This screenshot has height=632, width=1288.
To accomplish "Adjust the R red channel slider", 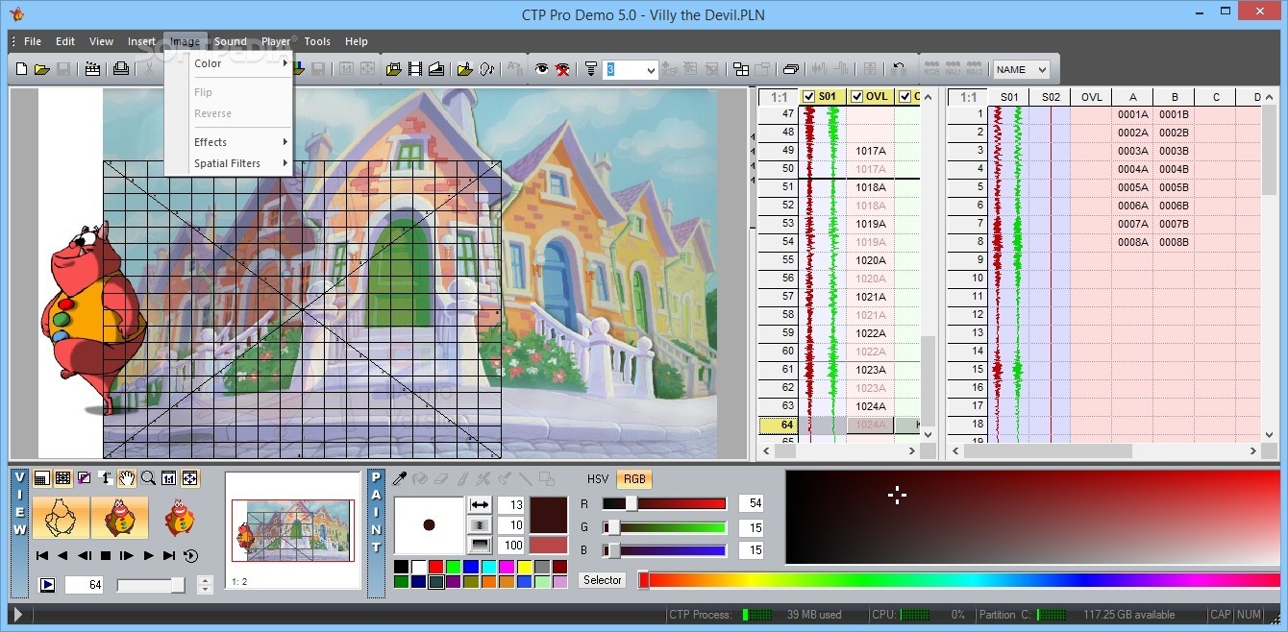I will point(664,503).
